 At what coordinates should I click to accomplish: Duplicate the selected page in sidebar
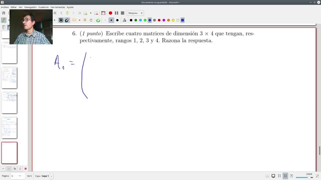pyautogui.click(x=15, y=169)
